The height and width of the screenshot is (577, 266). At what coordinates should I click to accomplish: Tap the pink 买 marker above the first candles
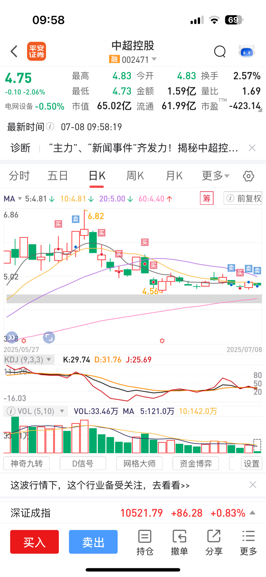[58, 224]
